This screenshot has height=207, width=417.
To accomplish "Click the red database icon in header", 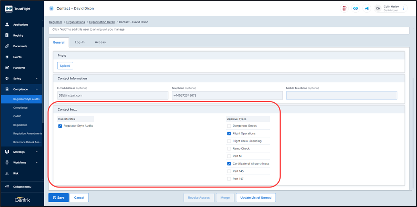I will click(x=344, y=8).
